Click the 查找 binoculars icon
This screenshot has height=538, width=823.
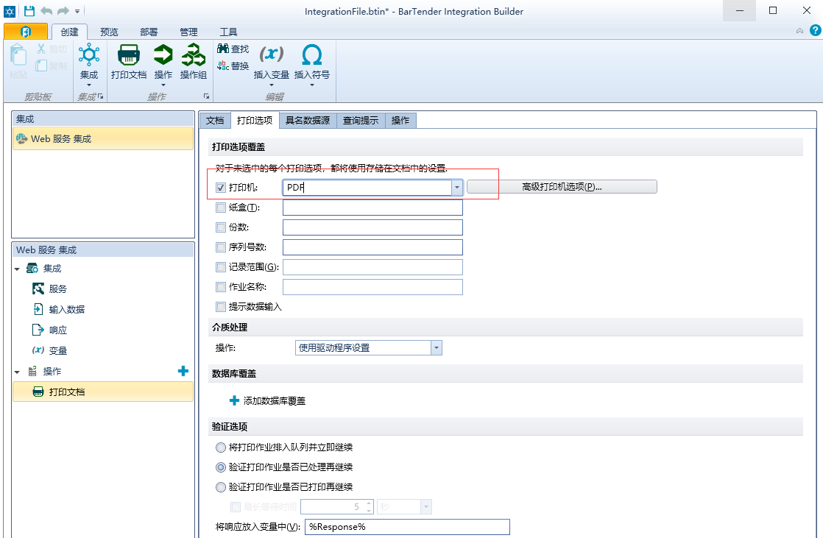pyautogui.click(x=223, y=49)
